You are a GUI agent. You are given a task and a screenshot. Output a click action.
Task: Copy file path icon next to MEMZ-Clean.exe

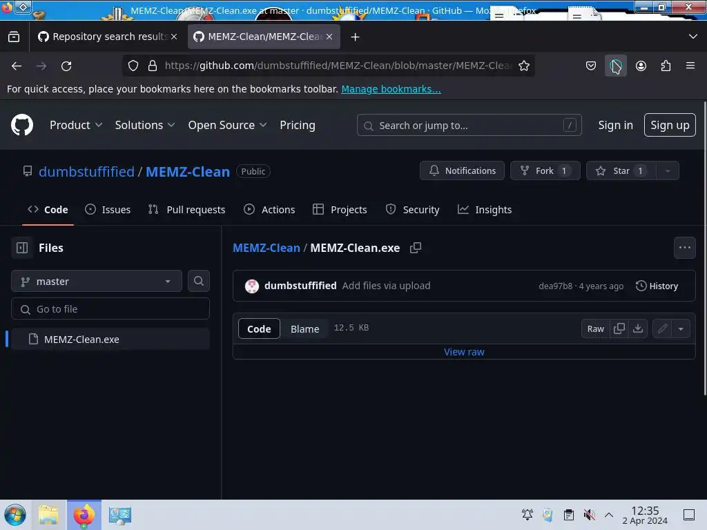[415, 248]
